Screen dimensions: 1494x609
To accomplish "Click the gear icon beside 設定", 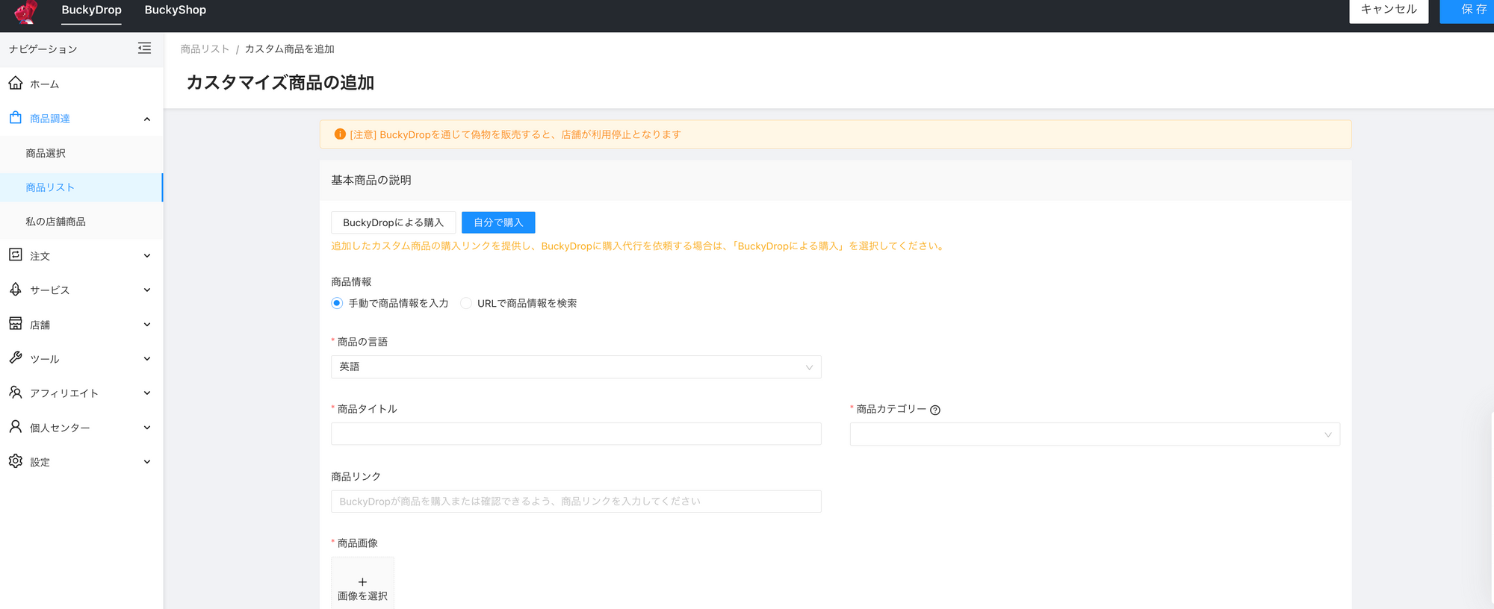I will [16, 460].
